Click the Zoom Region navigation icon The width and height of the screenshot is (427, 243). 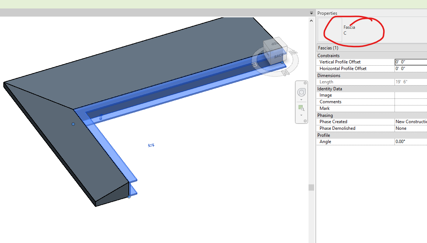(x=301, y=108)
